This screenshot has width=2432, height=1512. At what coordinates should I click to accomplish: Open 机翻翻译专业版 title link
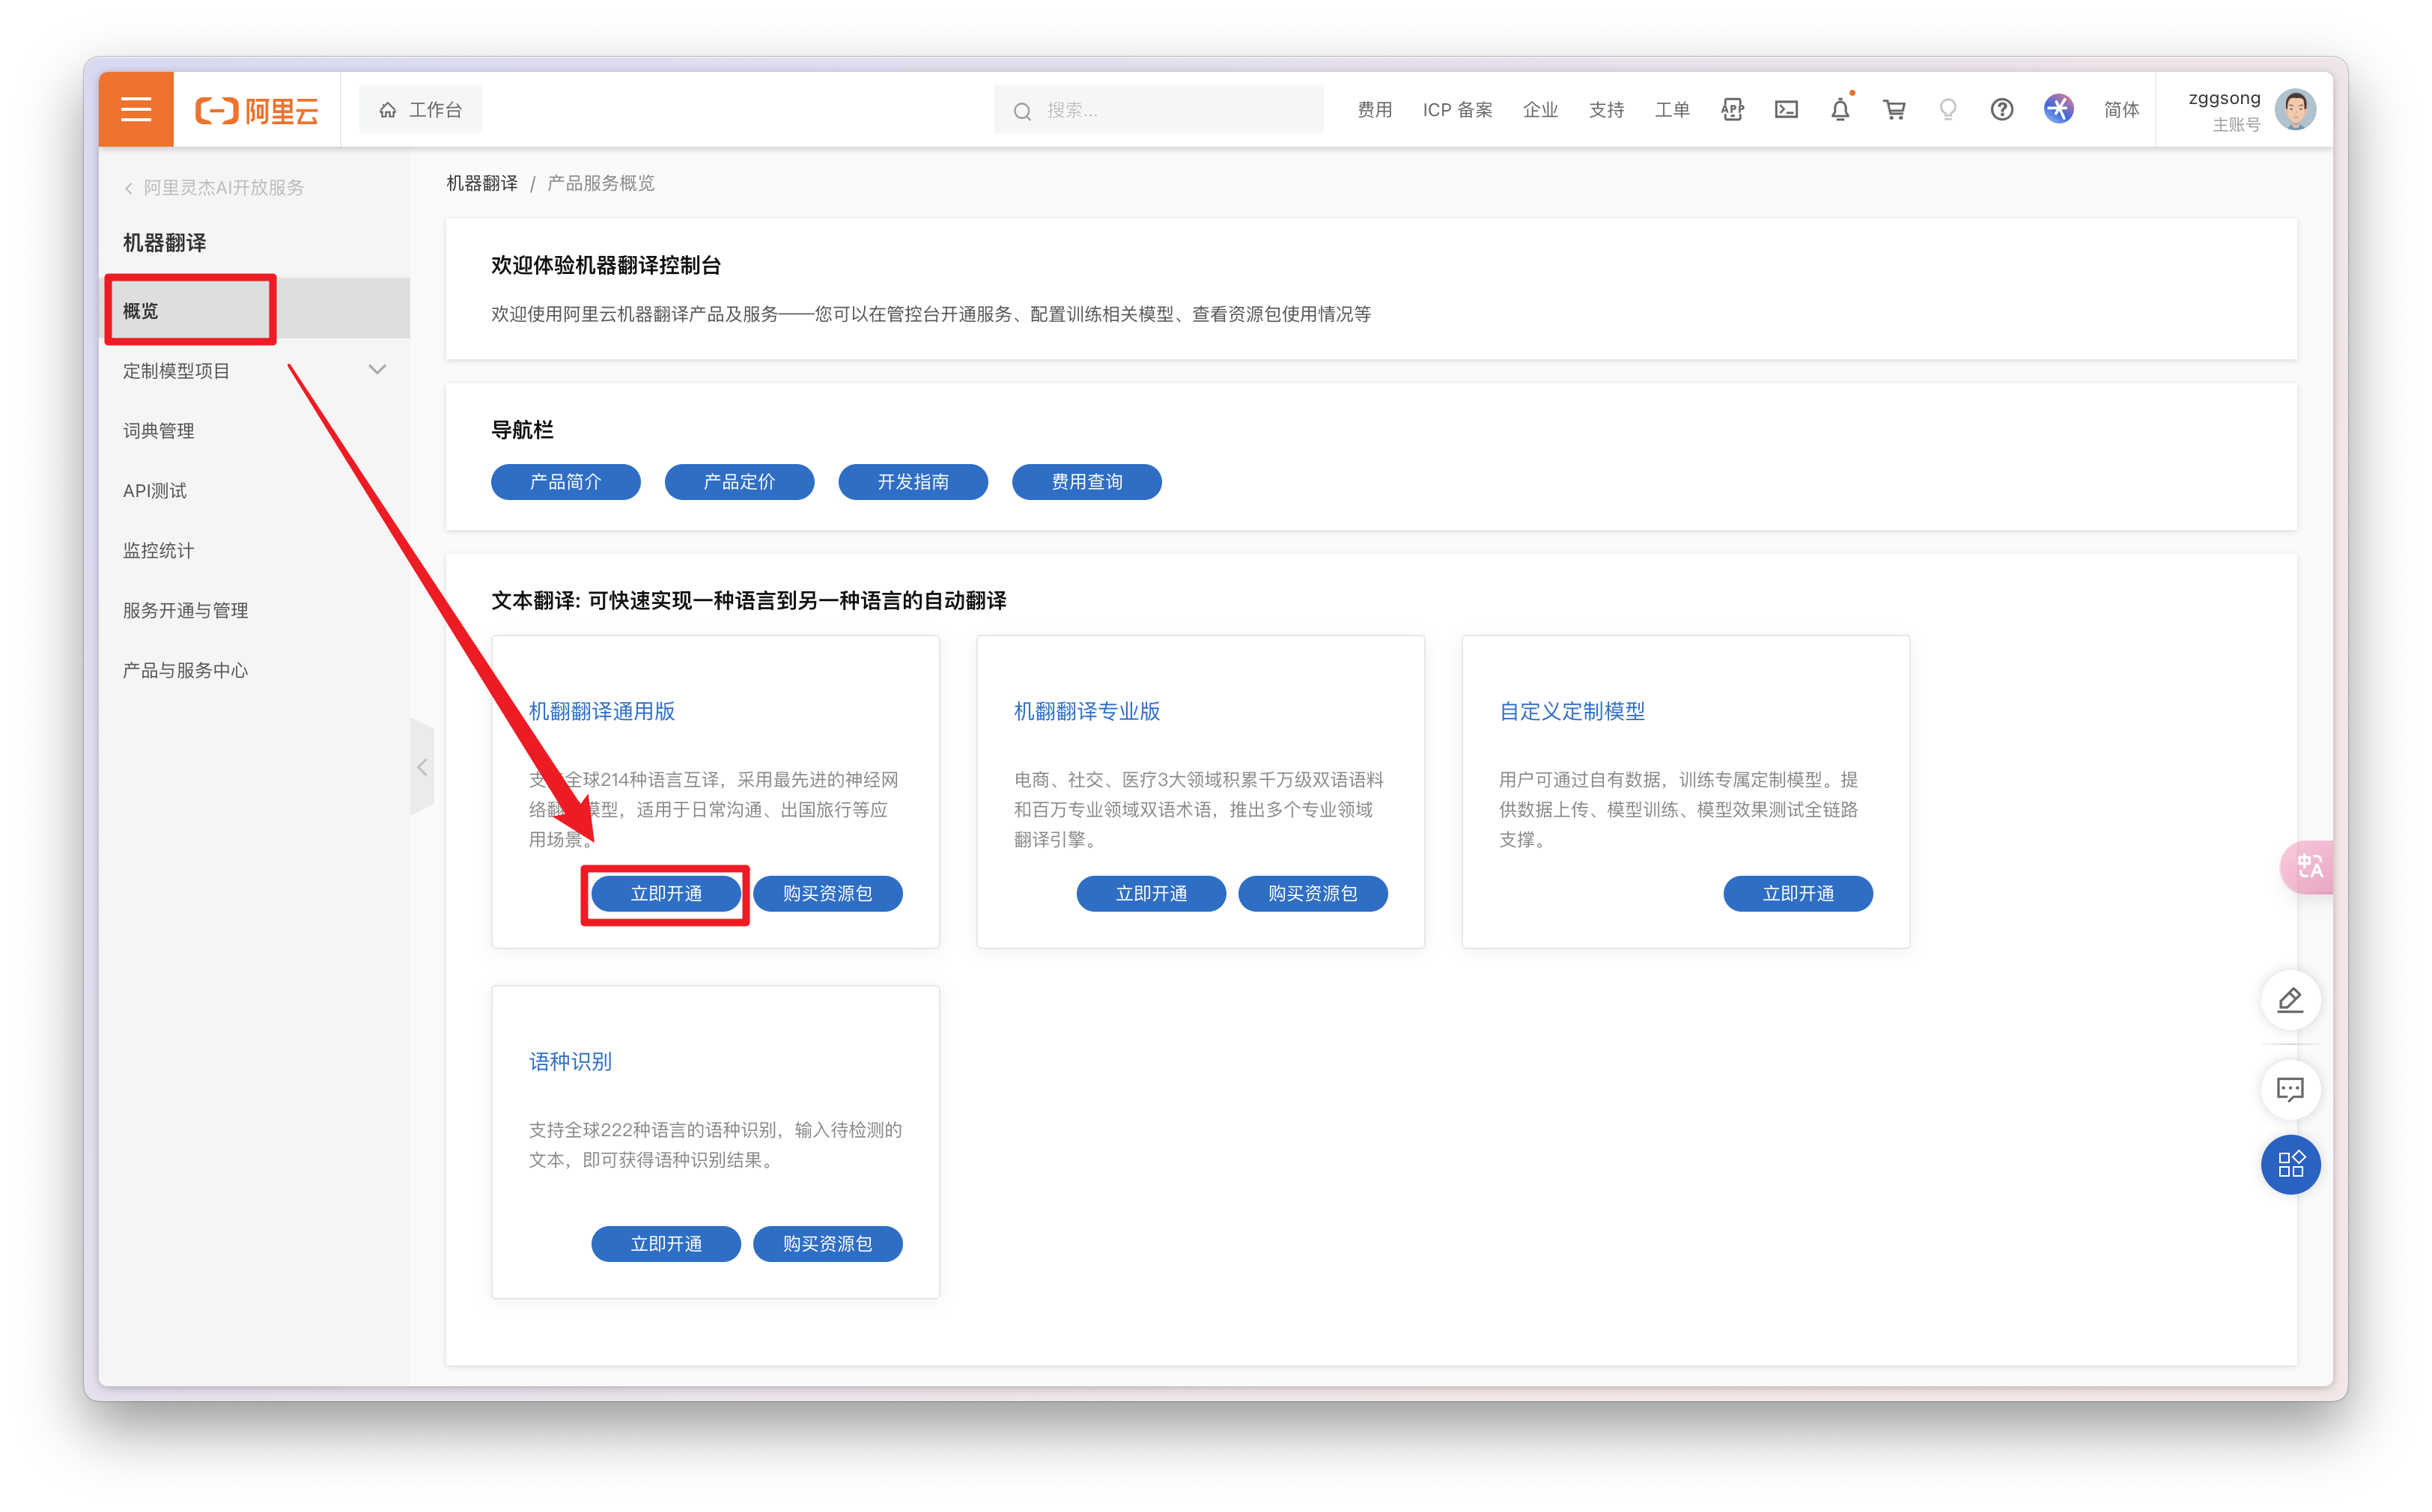(x=1087, y=711)
